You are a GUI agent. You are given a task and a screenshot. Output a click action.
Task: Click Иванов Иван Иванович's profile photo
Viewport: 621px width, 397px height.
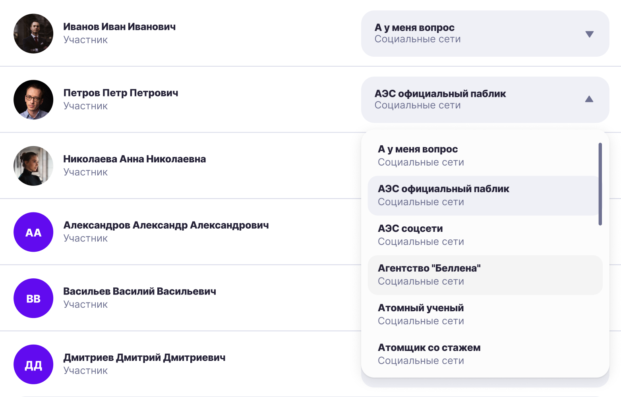[33, 34]
